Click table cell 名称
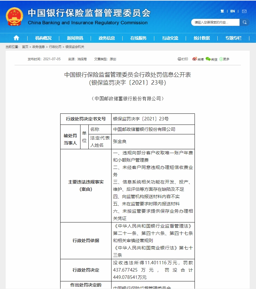The image size is (256, 289). click(100, 129)
